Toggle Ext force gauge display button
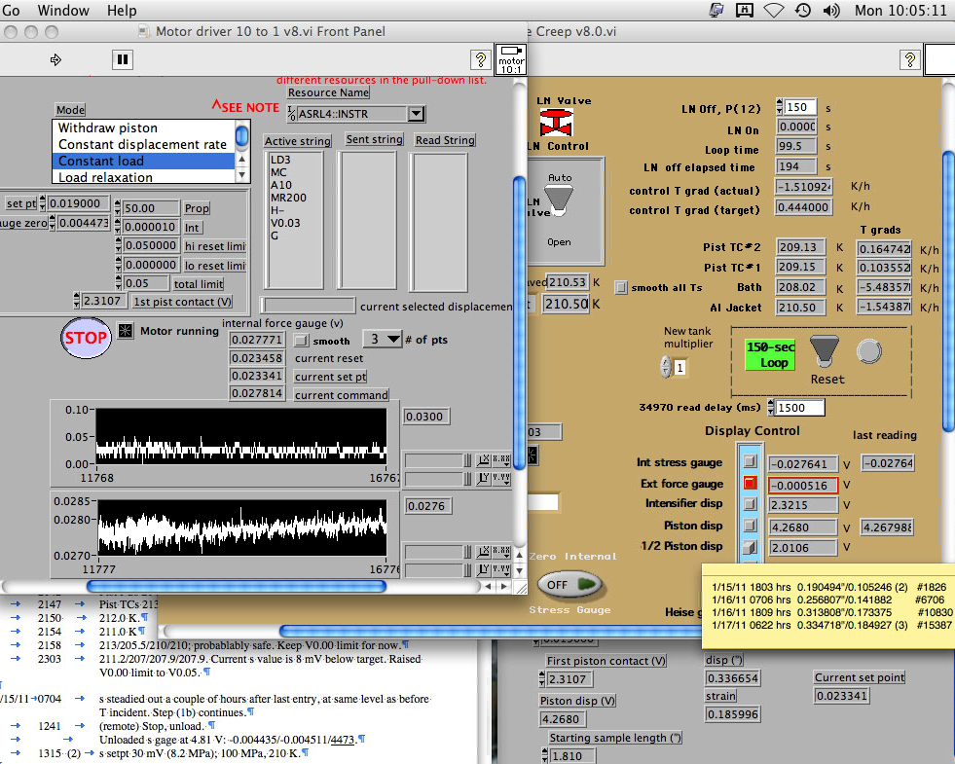955x764 pixels. pyautogui.click(x=750, y=483)
